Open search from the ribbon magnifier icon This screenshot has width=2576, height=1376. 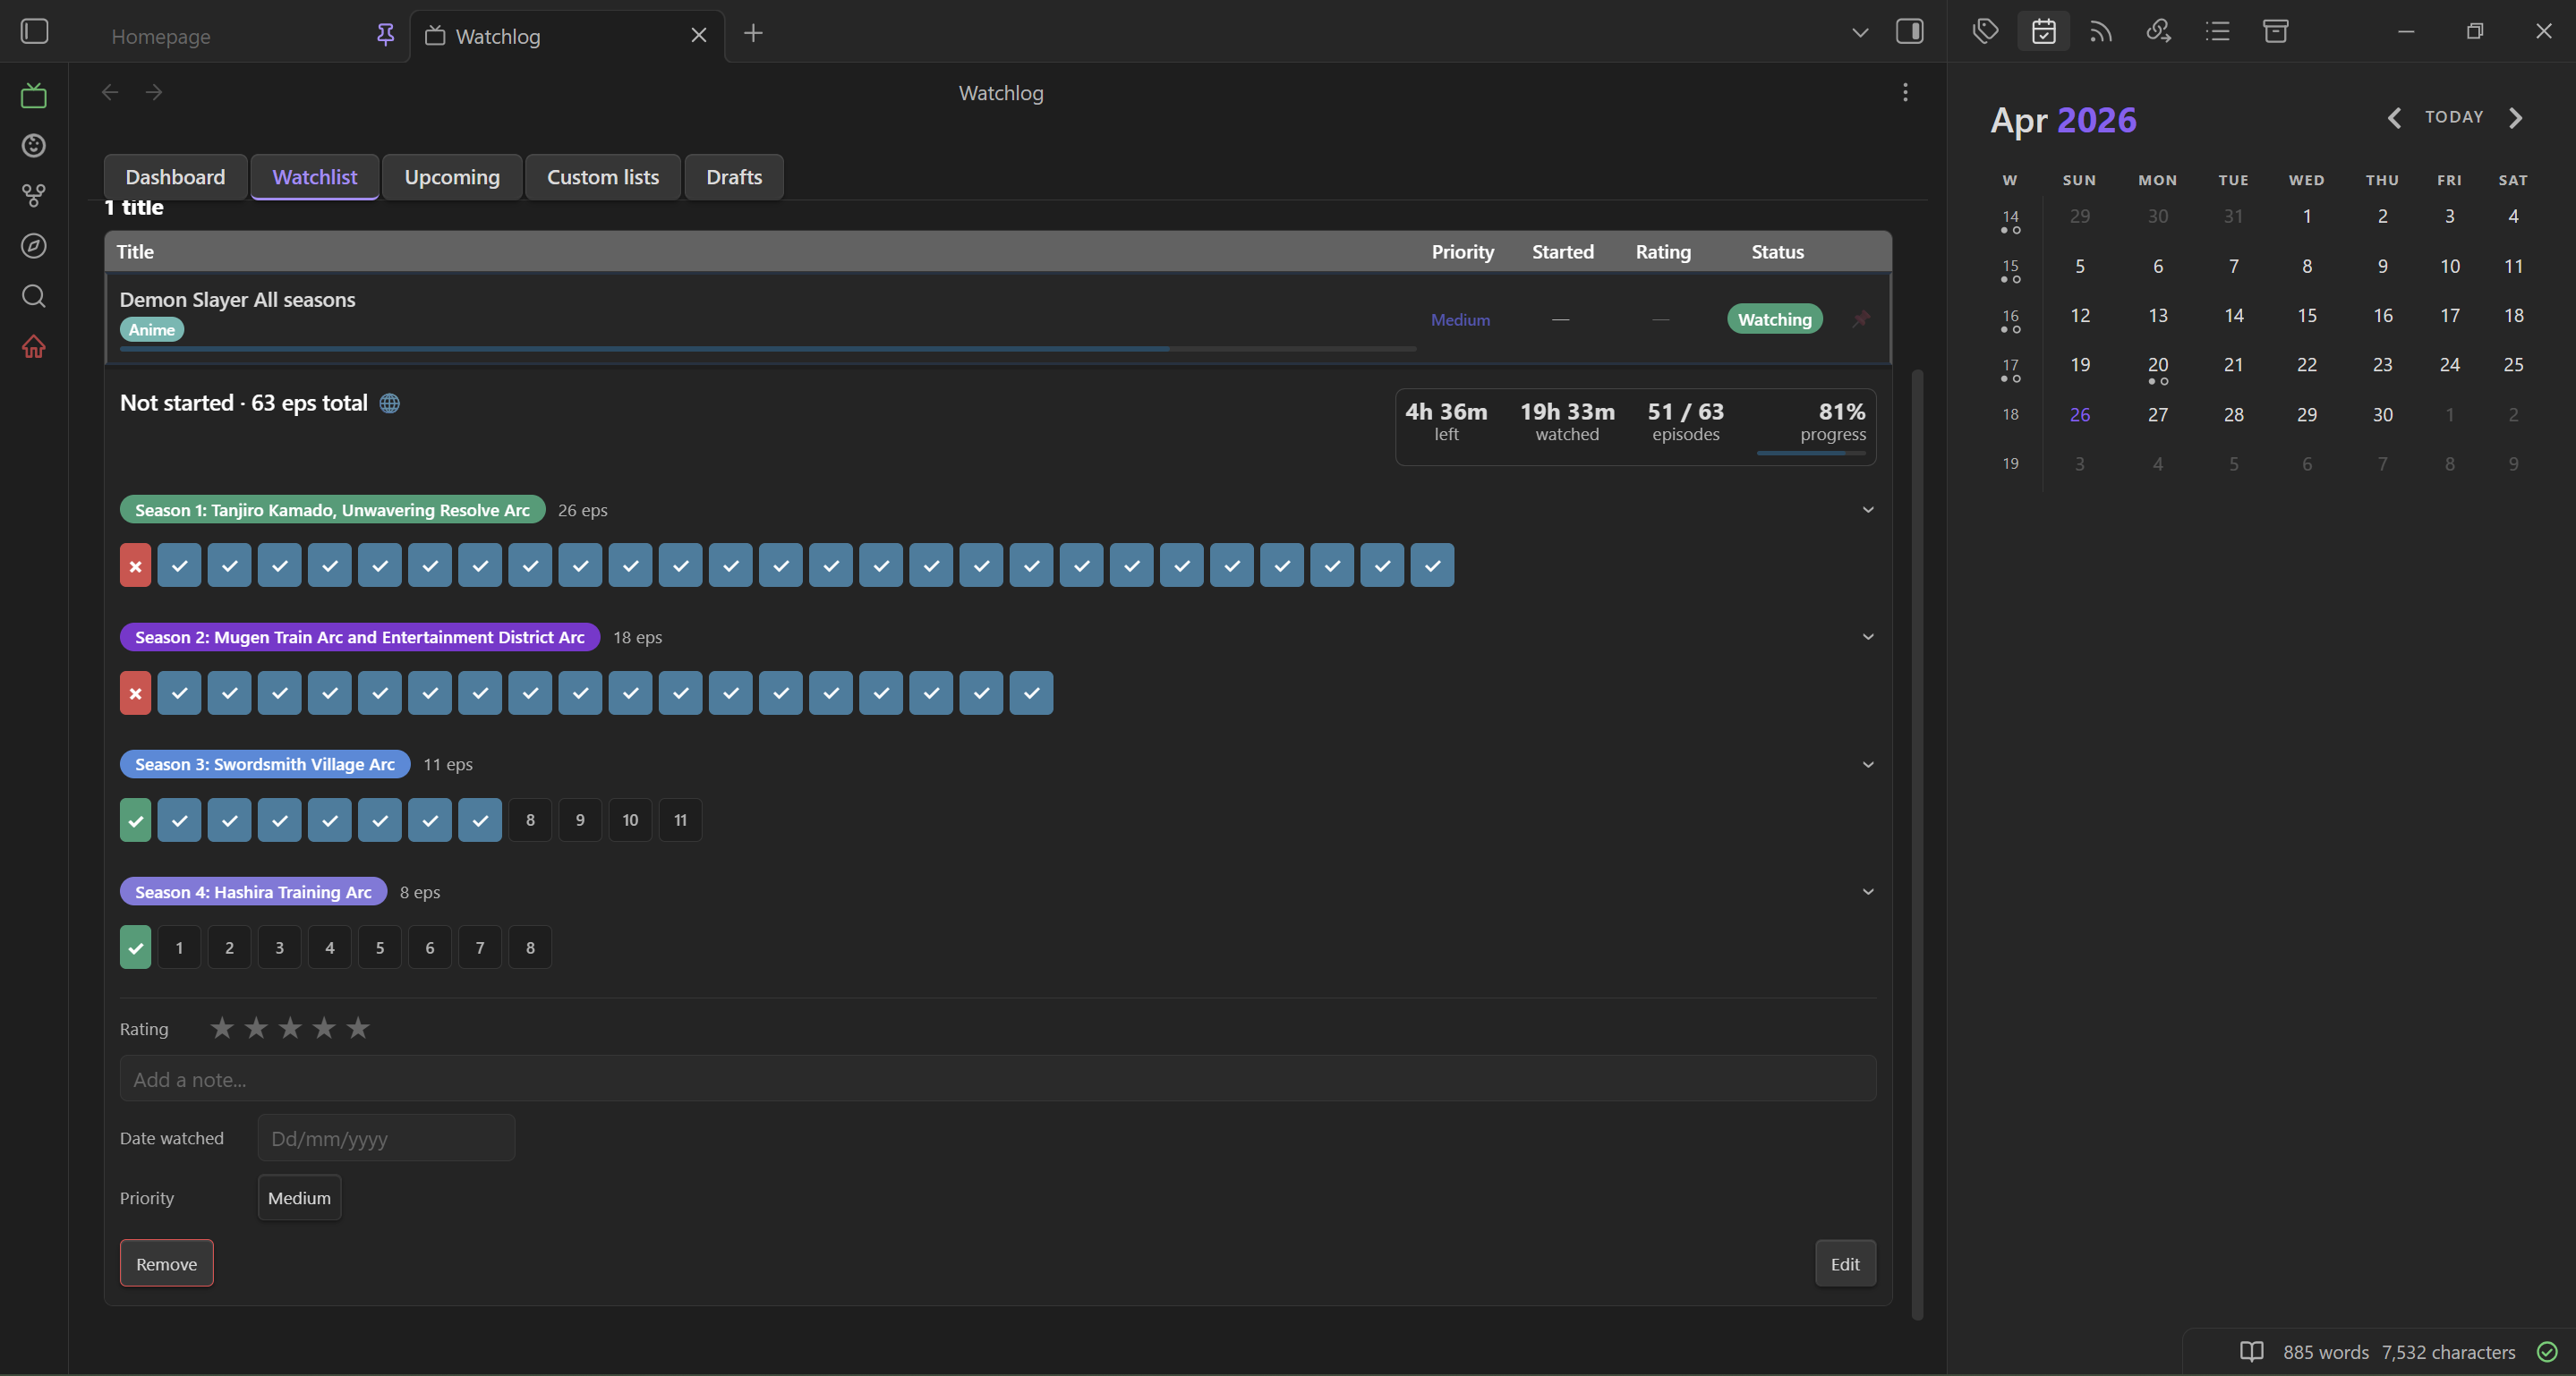click(34, 296)
